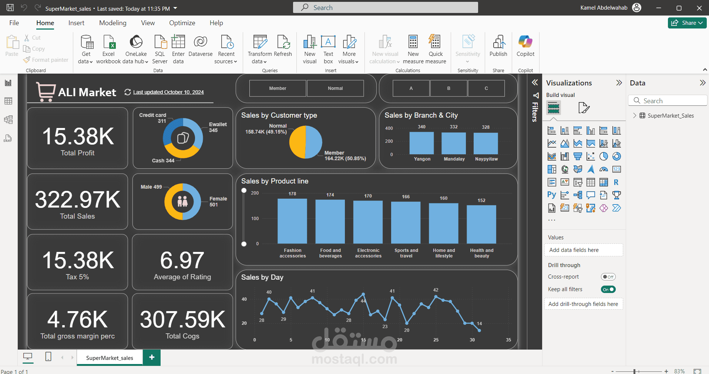Add a new page with the plus button
This screenshot has width=709, height=374.
152,357
